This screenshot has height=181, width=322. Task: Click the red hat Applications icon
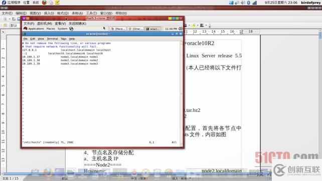[26, 29]
